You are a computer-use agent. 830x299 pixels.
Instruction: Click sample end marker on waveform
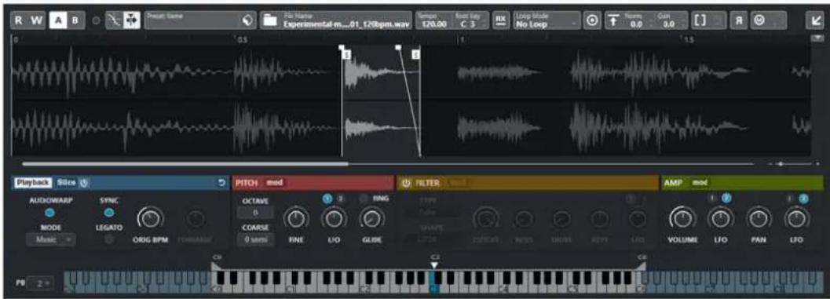(x=416, y=54)
